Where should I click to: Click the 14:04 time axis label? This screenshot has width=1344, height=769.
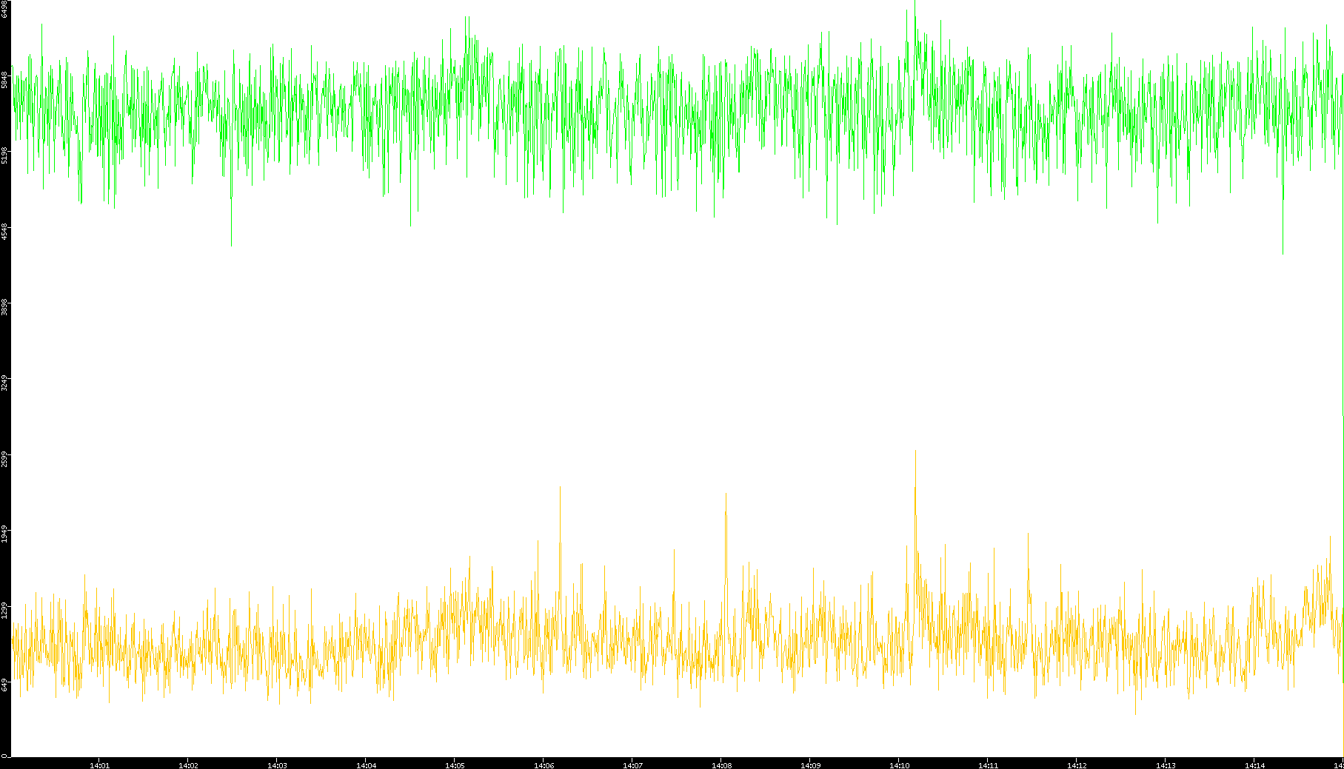coord(366,765)
